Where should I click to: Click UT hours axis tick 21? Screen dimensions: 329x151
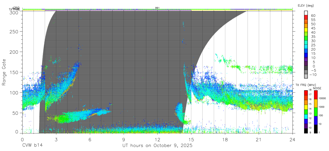pos(259,139)
